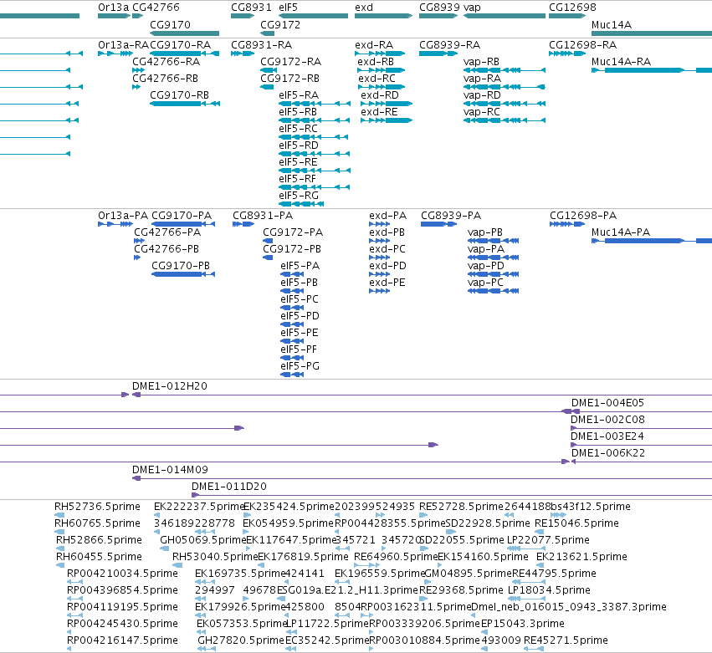Click transcript CG42766-RA
Image resolution: width=712 pixels, height=653 pixels.
pos(139,70)
